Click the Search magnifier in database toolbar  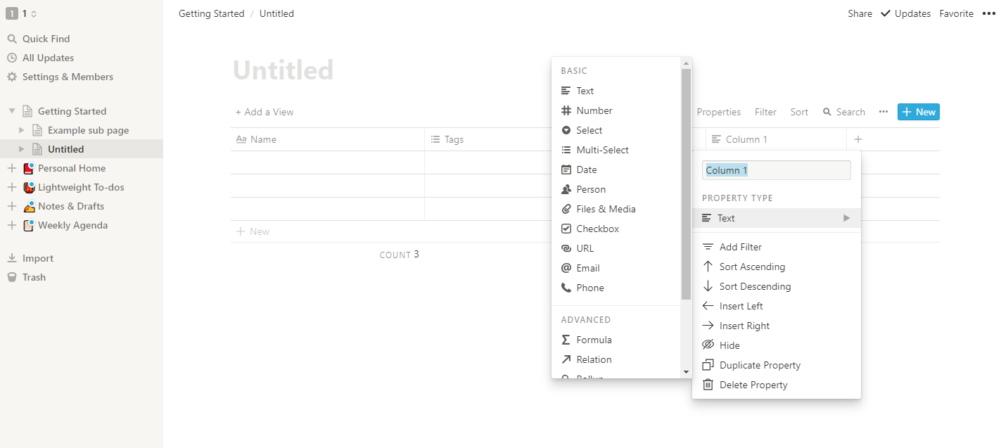(827, 112)
